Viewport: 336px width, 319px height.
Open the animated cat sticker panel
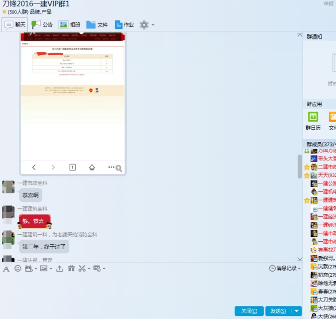coord(28,269)
